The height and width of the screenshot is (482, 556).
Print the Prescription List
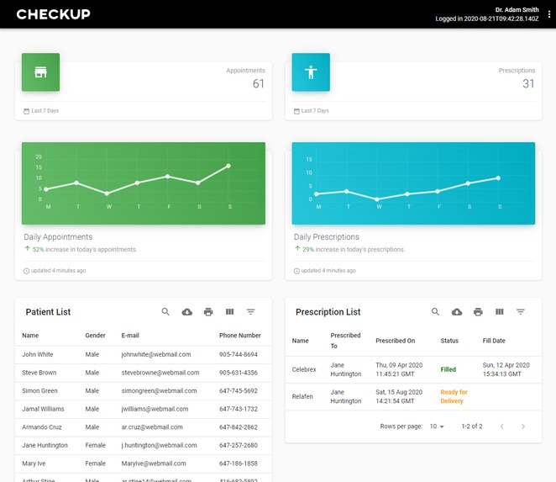click(x=478, y=312)
